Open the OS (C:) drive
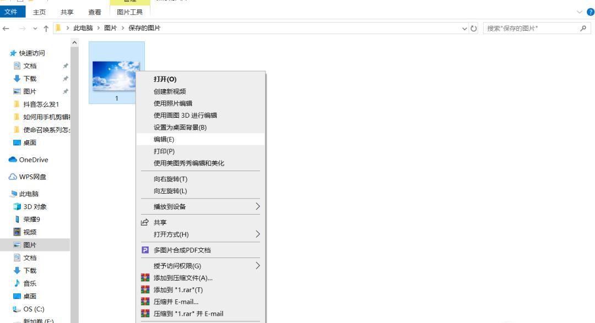The image size is (595, 323). click(x=34, y=309)
